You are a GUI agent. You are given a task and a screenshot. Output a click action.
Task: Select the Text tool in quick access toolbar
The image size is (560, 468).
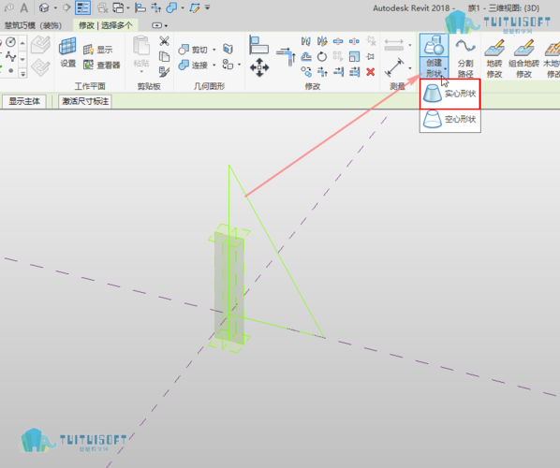24,7
